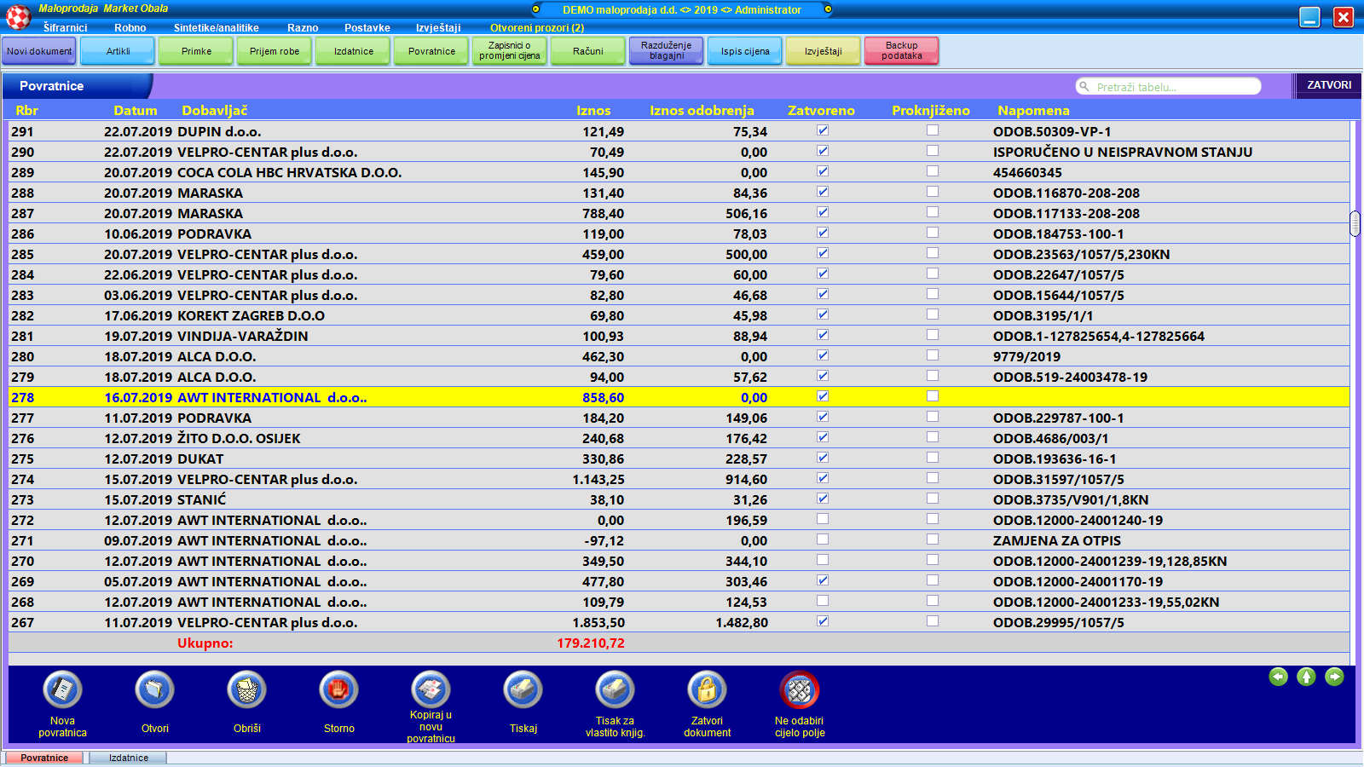Copy into new return via Kopiraj icon
1364x767 pixels.
tap(431, 689)
